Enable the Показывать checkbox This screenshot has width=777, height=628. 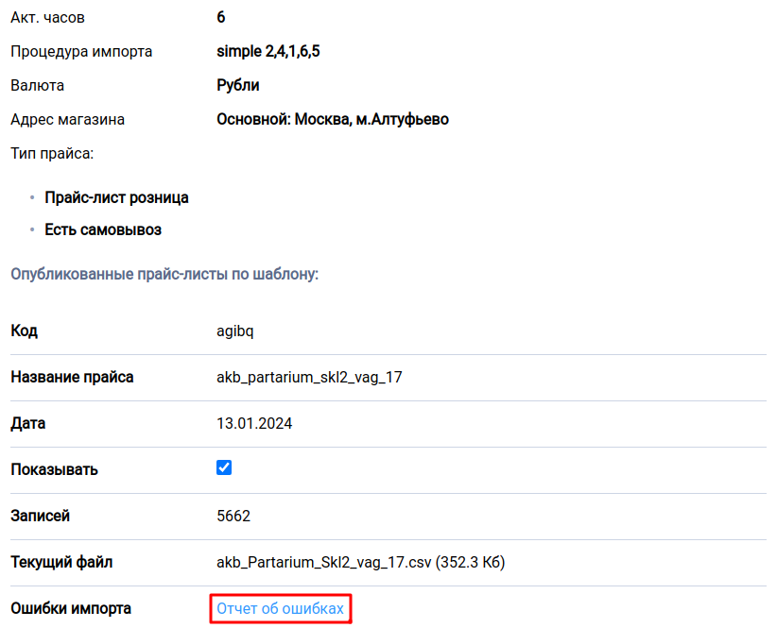(x=224, y=467)
